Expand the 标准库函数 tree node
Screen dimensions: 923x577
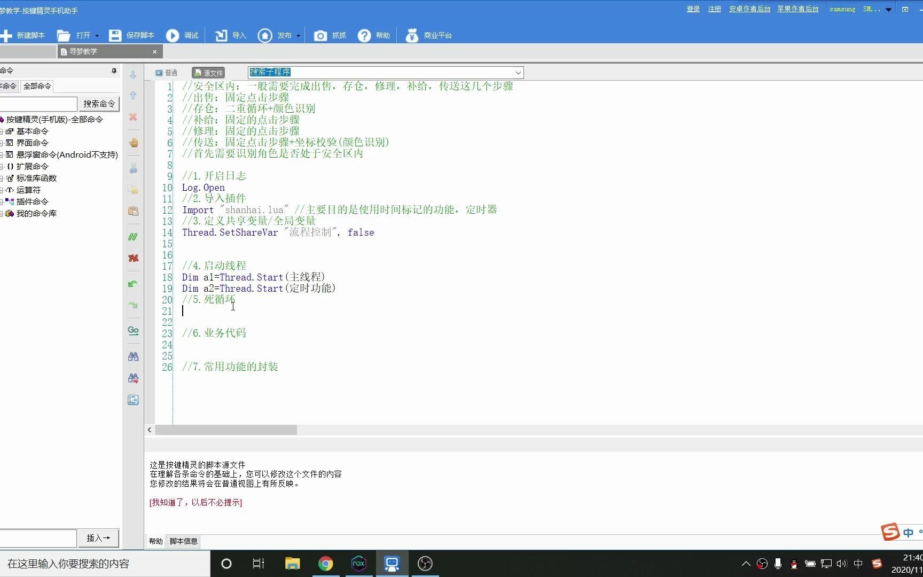(2, 178)
